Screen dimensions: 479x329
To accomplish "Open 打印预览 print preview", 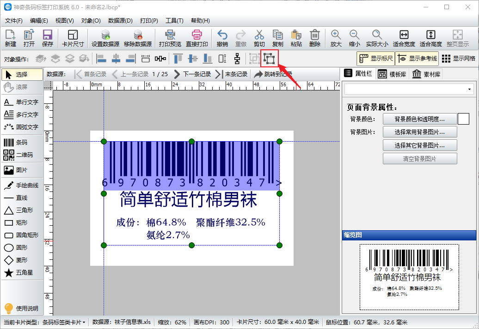I will (170, 38).
